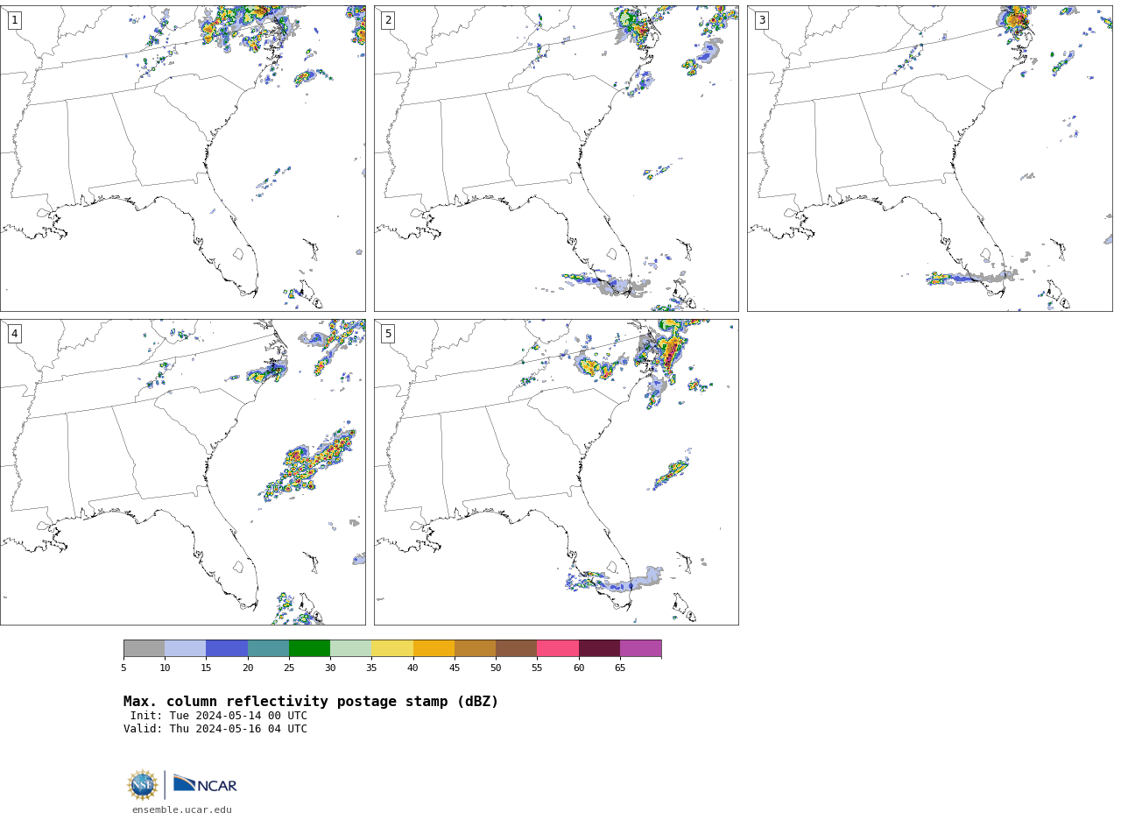The height and width of the screenshot is (820, 1121).
Task: Open ensemble member 2 reflectivity map
Action: [x=556, y=159]
